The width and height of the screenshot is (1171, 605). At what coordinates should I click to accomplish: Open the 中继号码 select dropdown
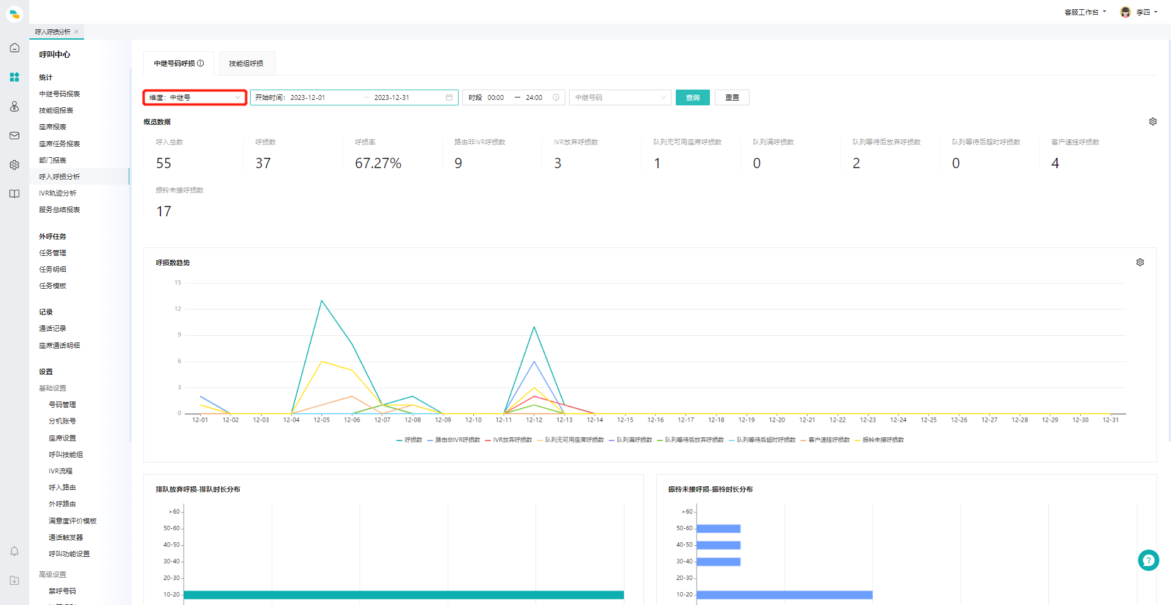(620, 97)
